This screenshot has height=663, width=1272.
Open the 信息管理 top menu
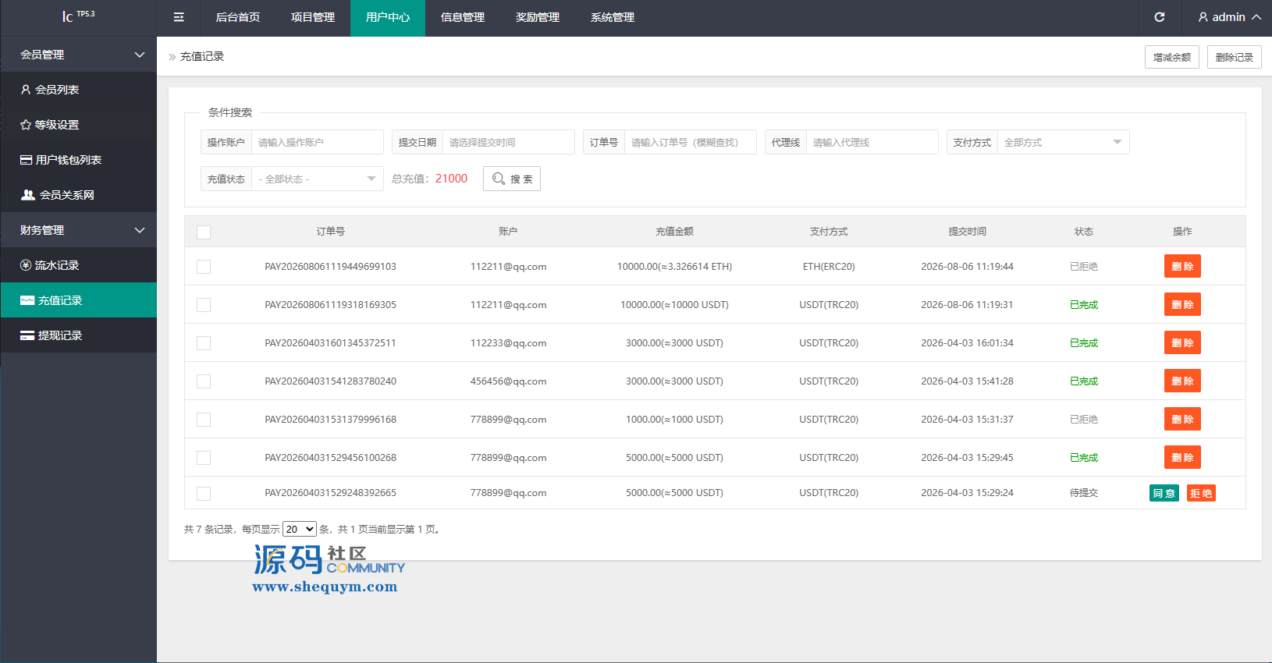point(463,18)
